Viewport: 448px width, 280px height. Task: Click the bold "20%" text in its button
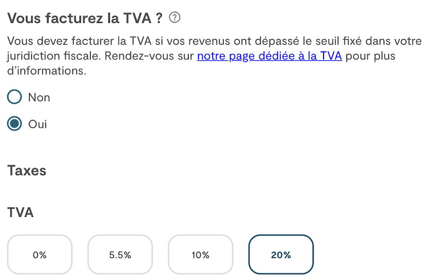(x=281, y=255)
